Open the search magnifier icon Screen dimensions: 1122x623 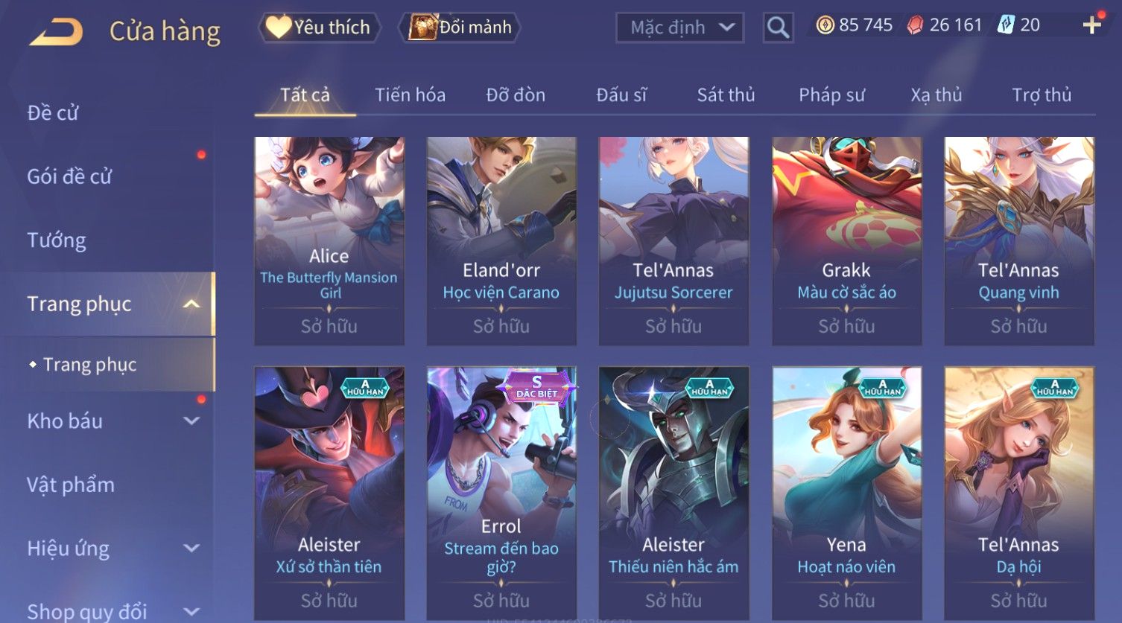[x=778, y=28]
